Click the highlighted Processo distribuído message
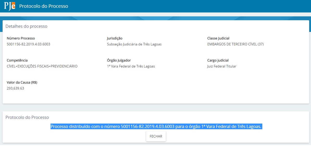Image resolution: width=311 pixels, height=163 pixels. point(156,126)
